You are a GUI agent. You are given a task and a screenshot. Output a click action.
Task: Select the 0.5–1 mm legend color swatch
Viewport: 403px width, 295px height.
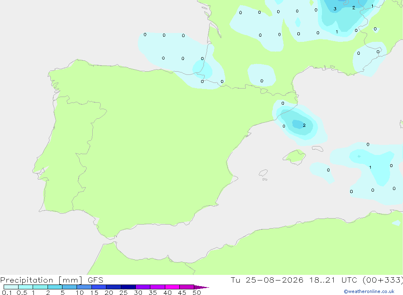click(x=26, y=287)
